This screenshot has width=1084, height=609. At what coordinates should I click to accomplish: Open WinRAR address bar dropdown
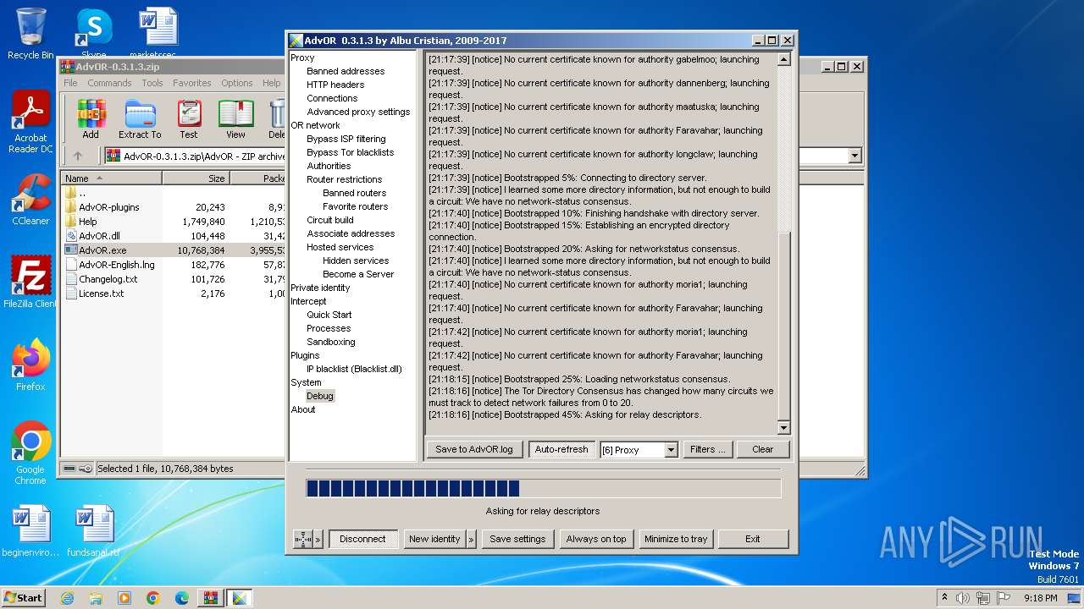854,156
